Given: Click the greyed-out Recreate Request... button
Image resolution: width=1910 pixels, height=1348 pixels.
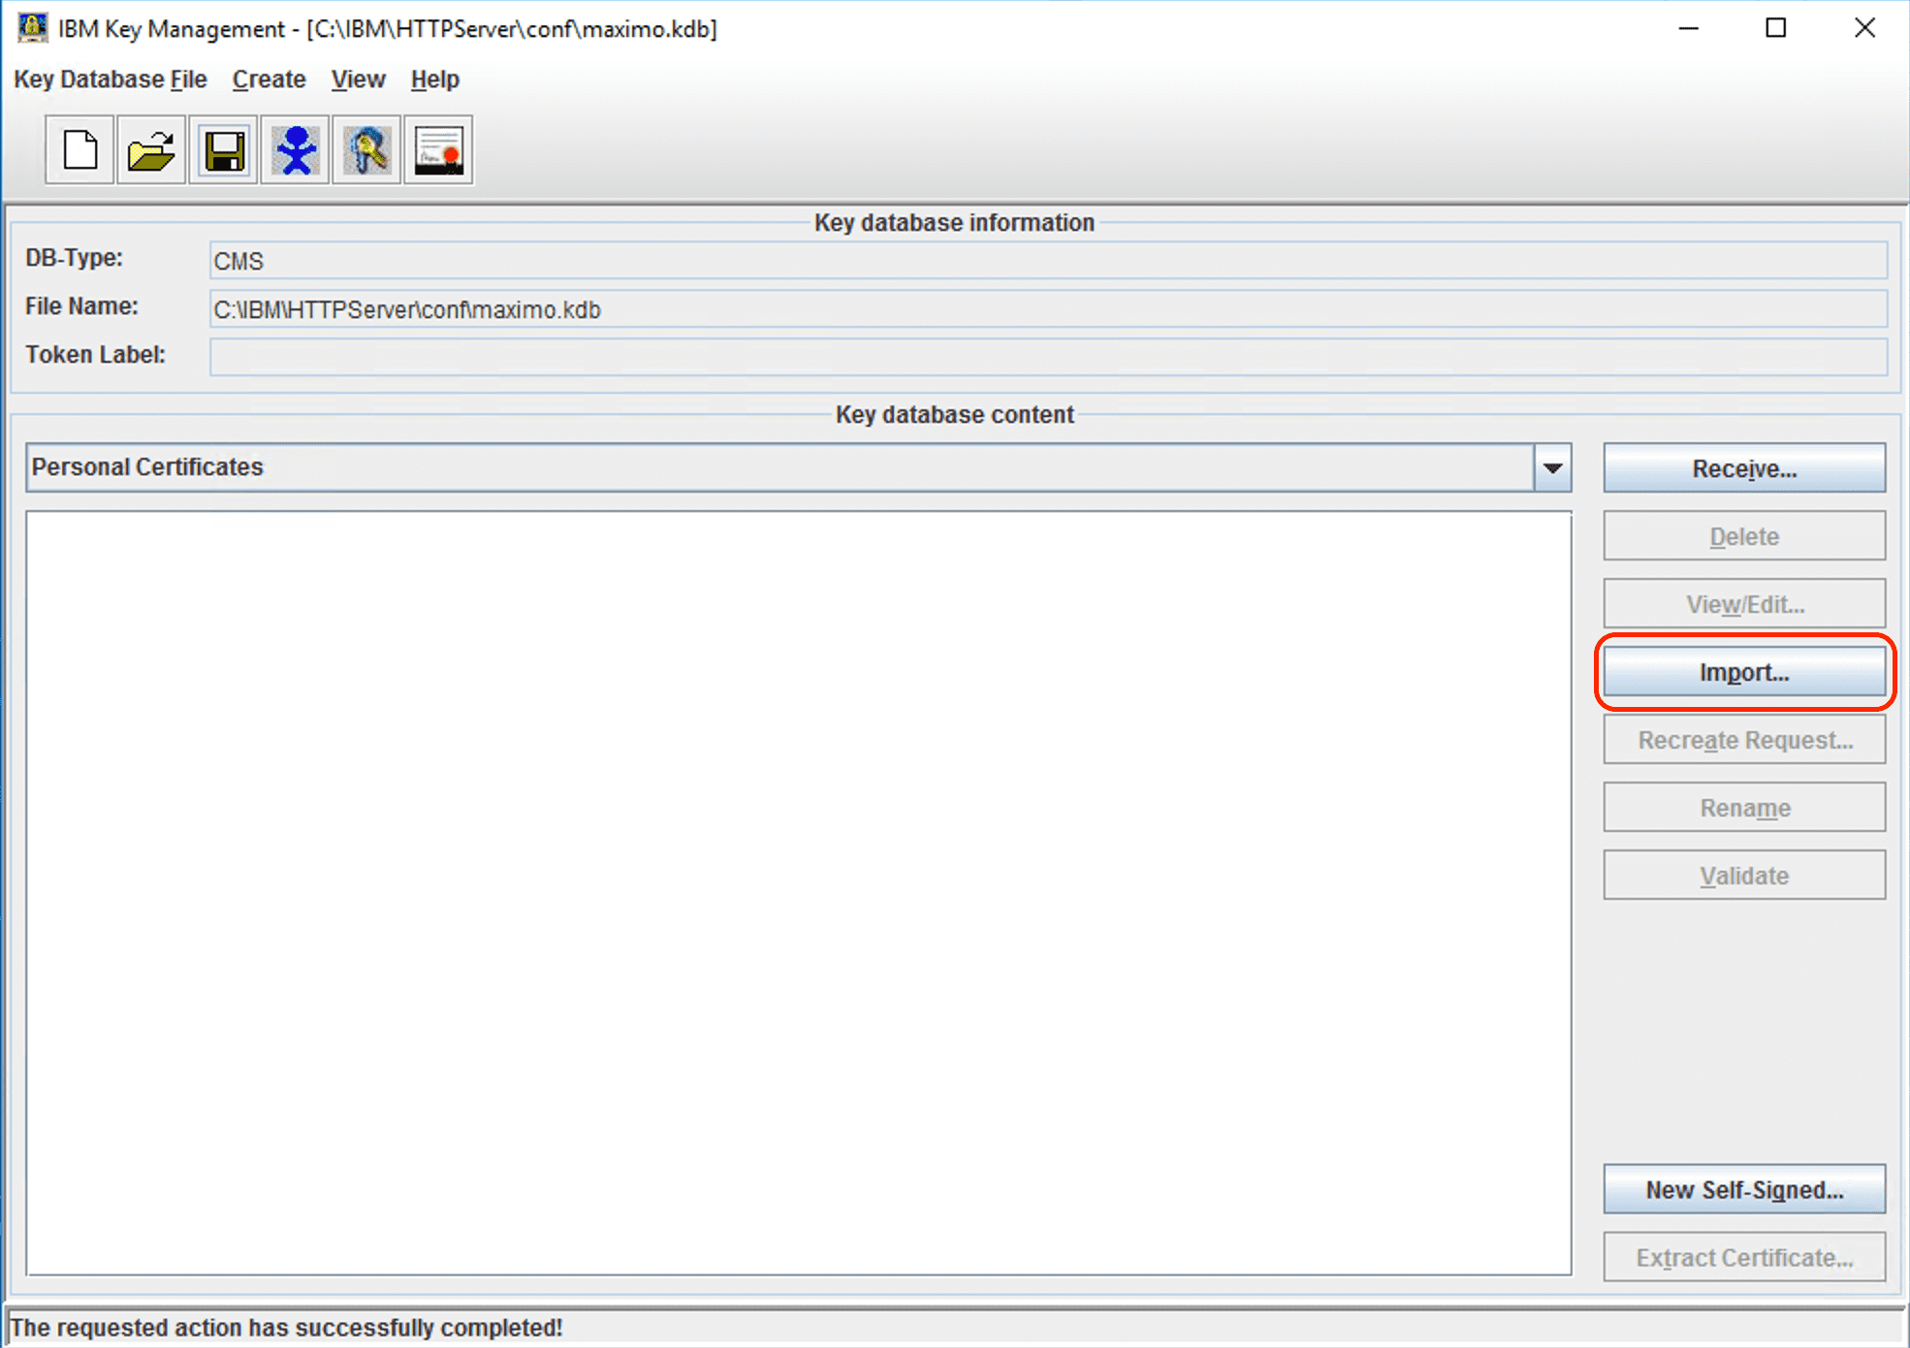Looking at the screenshot, I should 1744,740.
